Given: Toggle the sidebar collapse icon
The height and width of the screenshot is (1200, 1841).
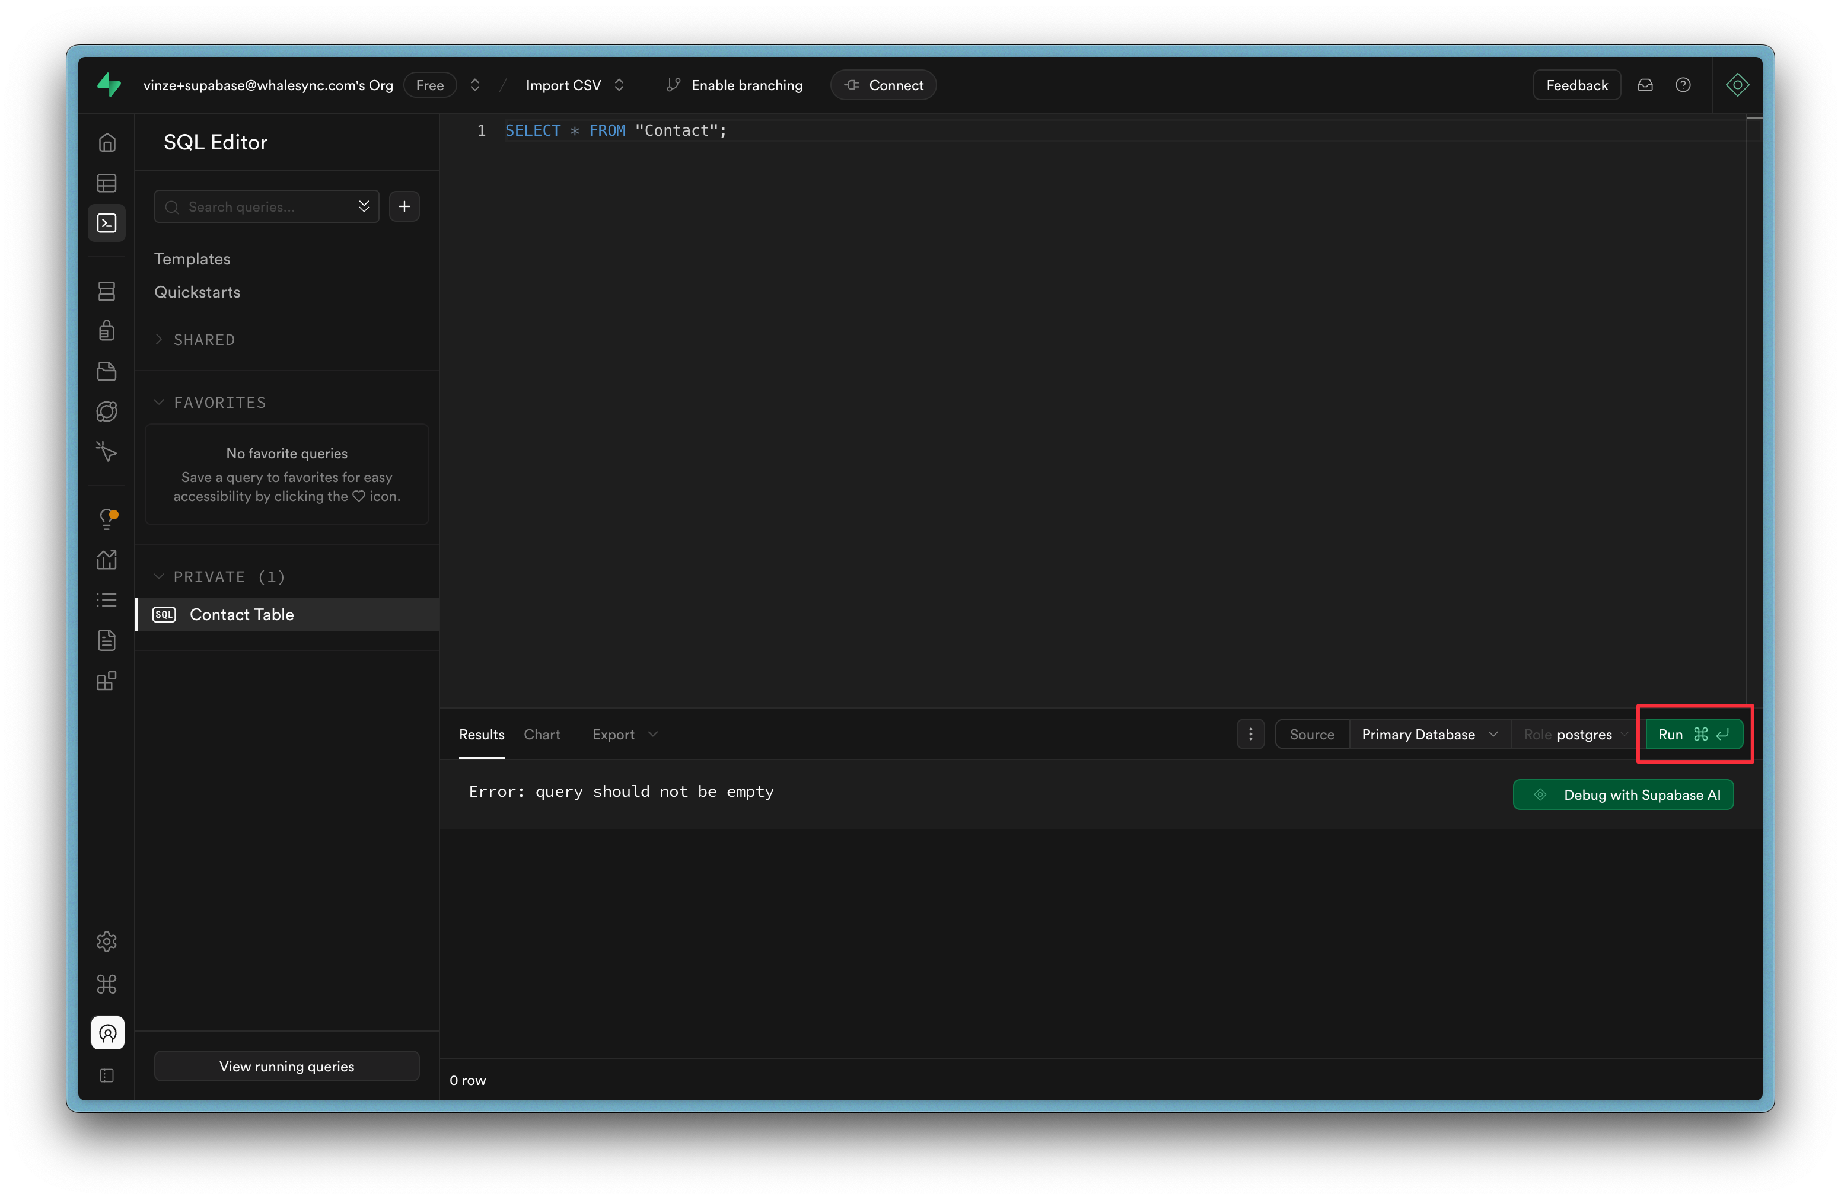Looking at the screenshot, I should [x=107, y=1075].
